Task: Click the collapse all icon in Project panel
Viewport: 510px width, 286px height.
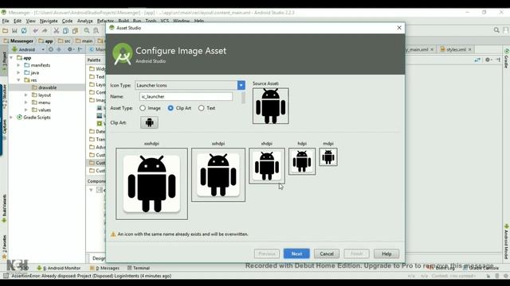Action: 59,49
